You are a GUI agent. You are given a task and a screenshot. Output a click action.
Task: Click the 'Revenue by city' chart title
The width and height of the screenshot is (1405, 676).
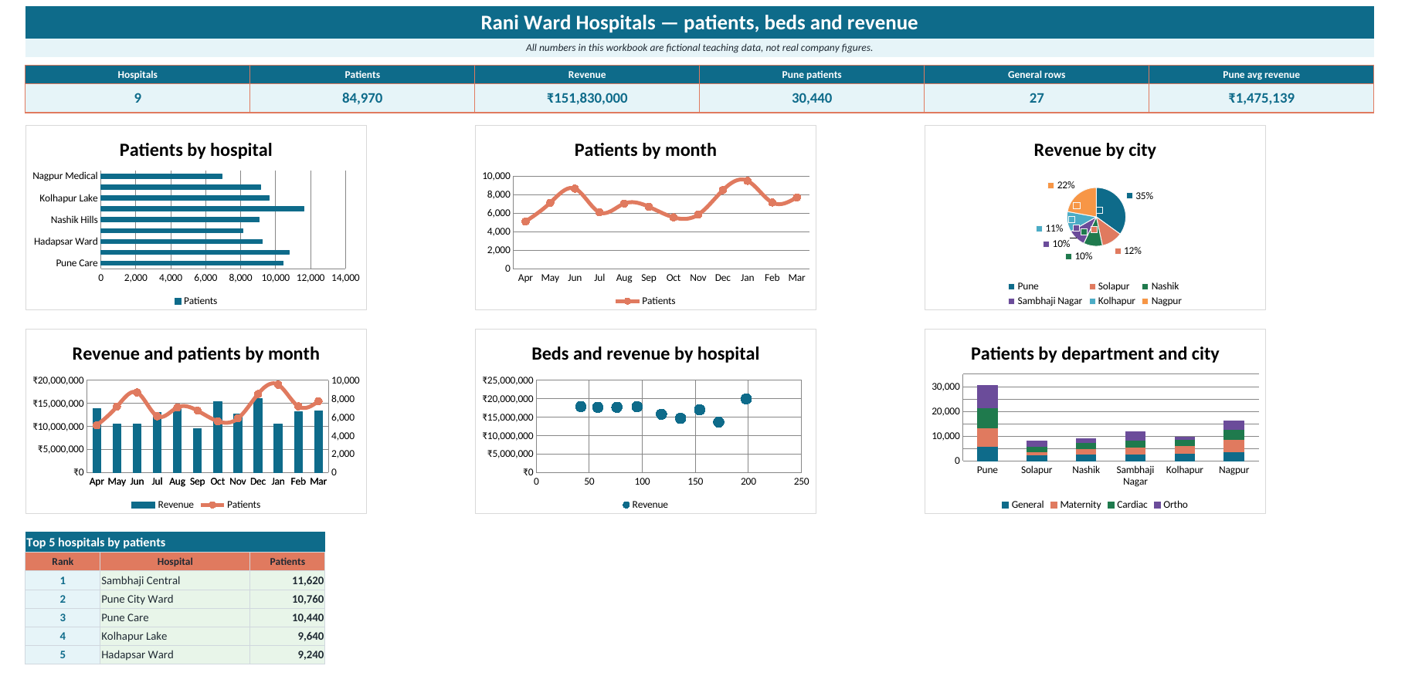pos(1094,150)
